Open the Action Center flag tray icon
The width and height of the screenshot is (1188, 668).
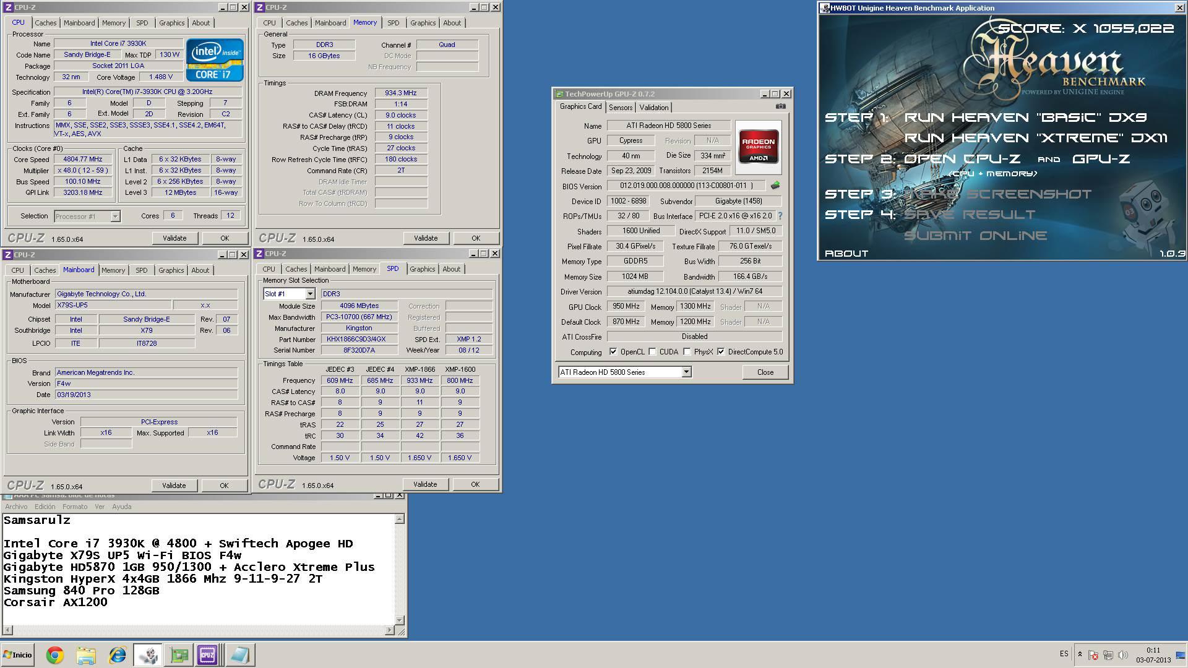pyautogui.click(x=1093, y=655)
